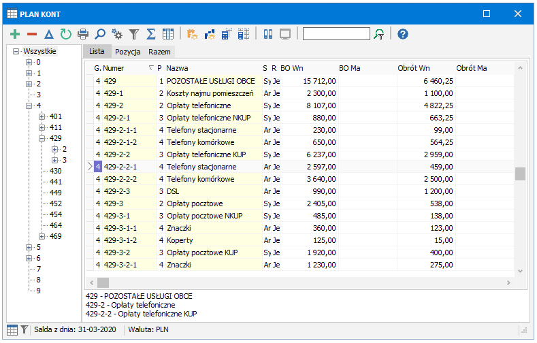Sort by the Numer column header
Screen dimensions: 537x343
coord(129,68)
